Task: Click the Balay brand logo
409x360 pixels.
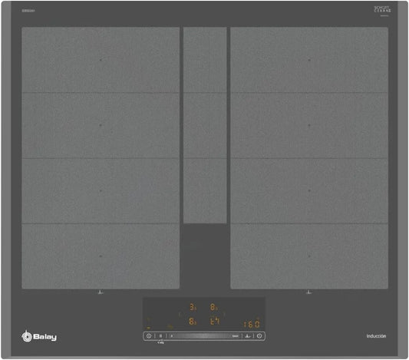Action: pos(39,336)
